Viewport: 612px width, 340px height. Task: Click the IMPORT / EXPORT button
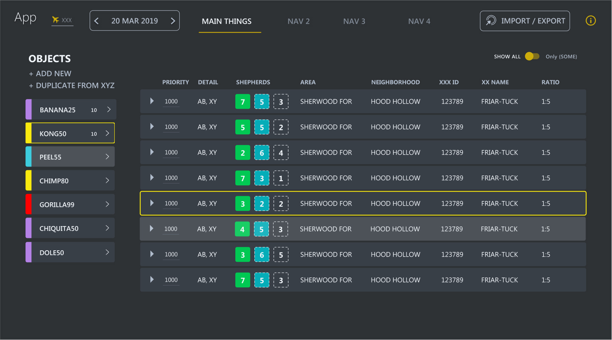pyautogui.click(x=525, y=21)
